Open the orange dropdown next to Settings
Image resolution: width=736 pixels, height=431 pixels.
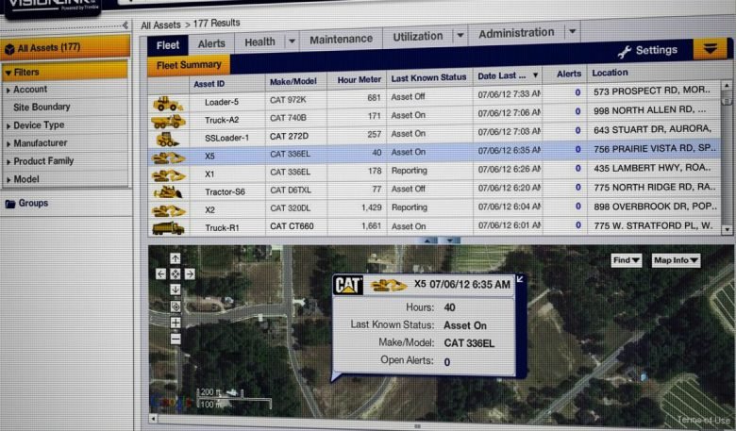pyautogui.click(x=710, y=49)
